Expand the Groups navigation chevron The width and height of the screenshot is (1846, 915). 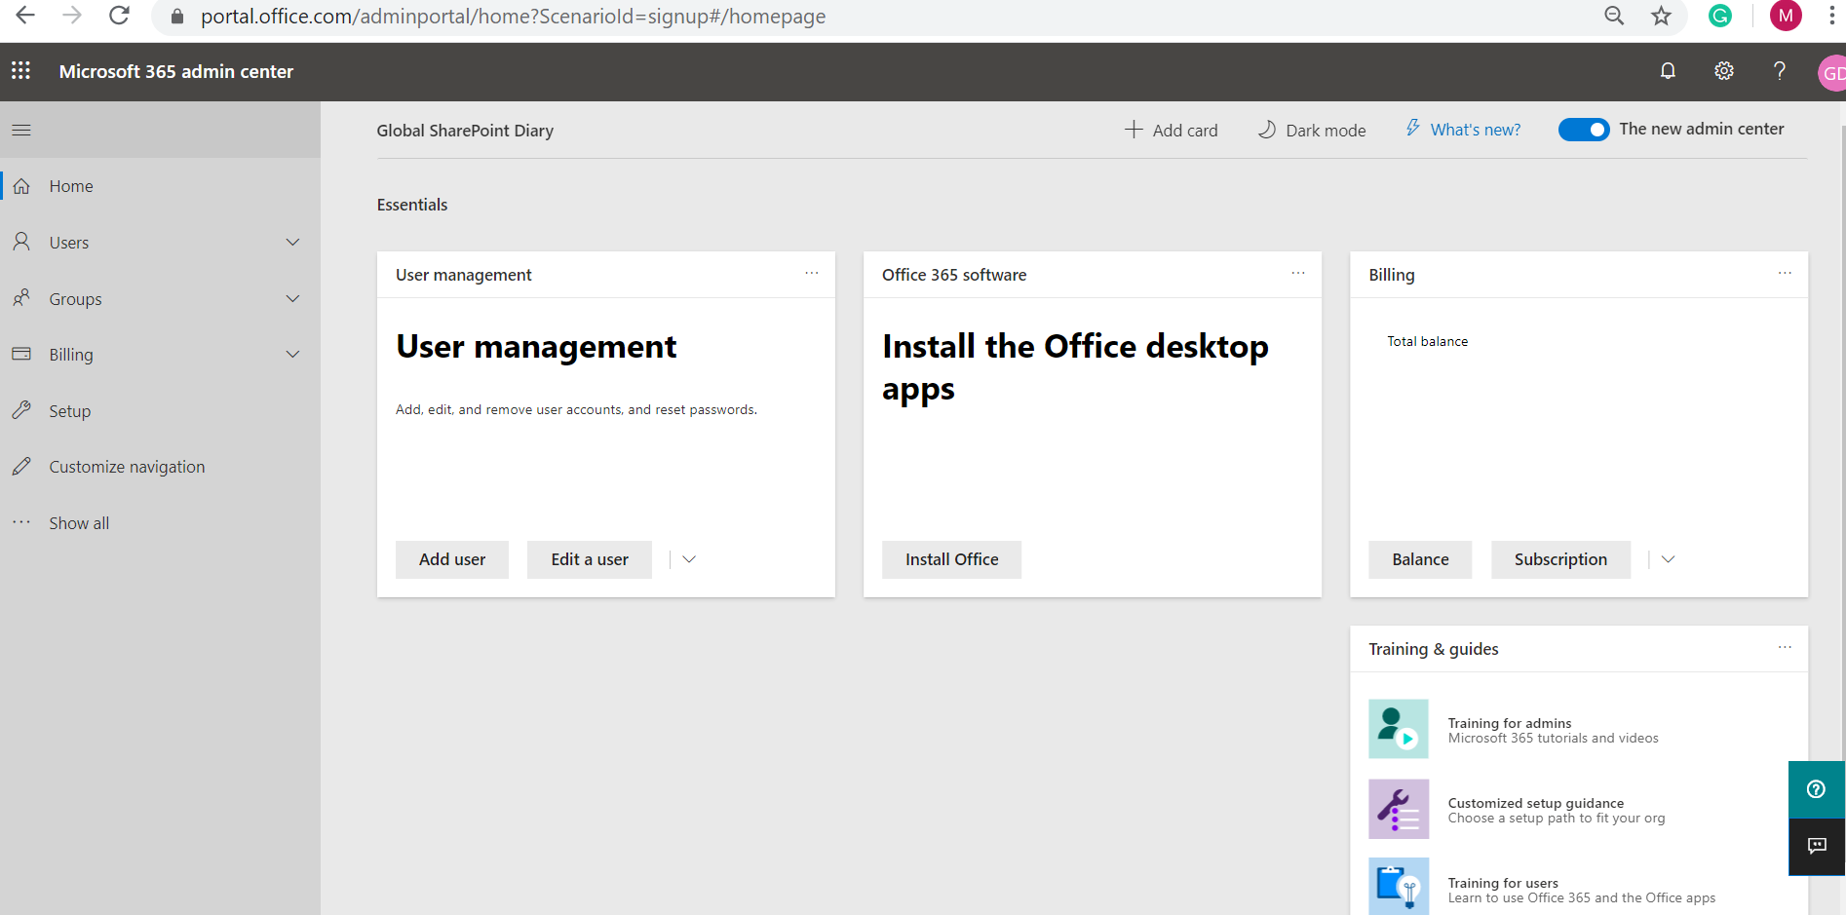point(292,298)
